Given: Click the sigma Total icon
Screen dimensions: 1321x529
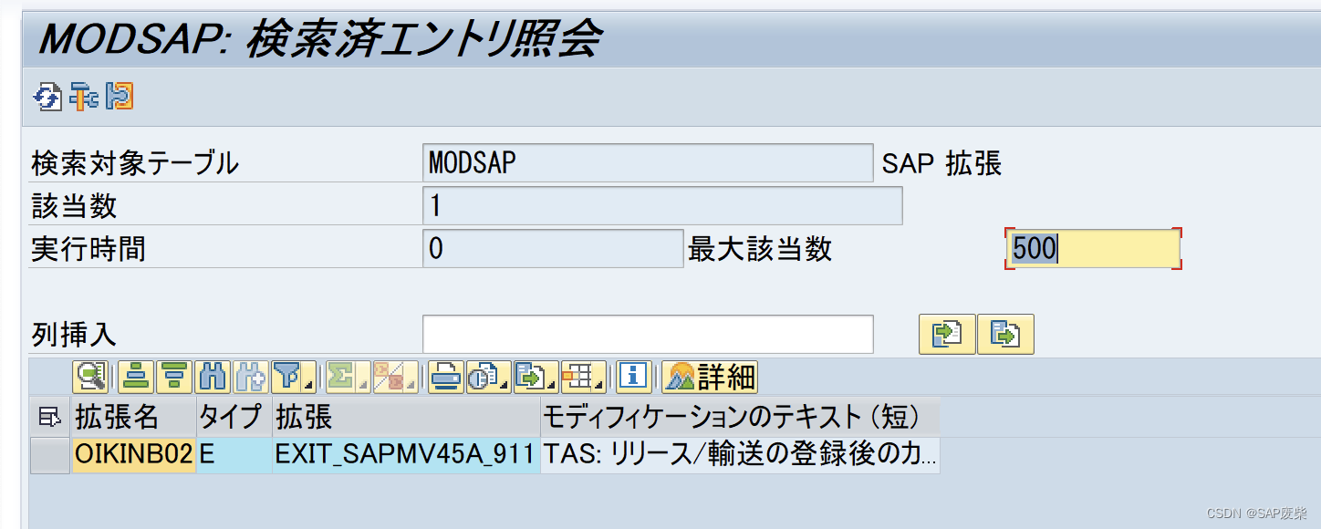Looking at the screenshot, I should tap(348, 376).
